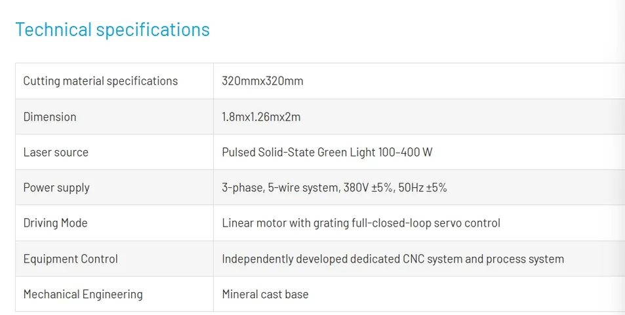
Task: Click the 320mmx320mm value cell
Action: click(x=262, y=81)
